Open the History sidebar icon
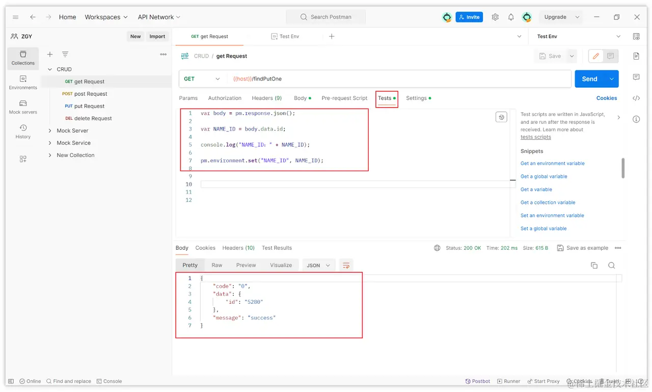Screen dimensions: 652x392 pyautogui.click(x=23, y=132)
